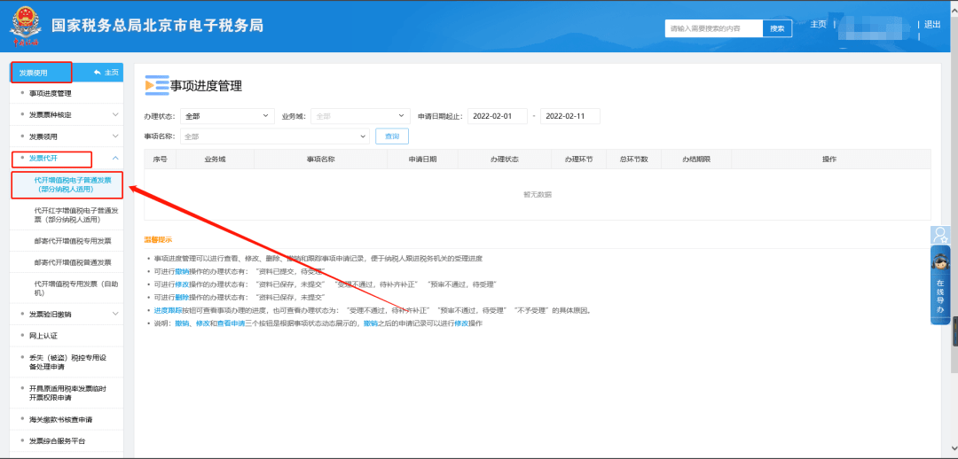Click the 搜索 button in header

[x=777, y=28]
